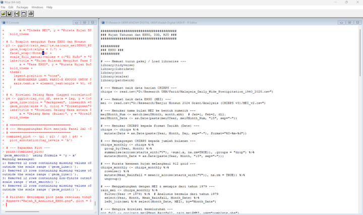Open the Edit menu
The width and height of the screenshot is (363, 215).
11,7
